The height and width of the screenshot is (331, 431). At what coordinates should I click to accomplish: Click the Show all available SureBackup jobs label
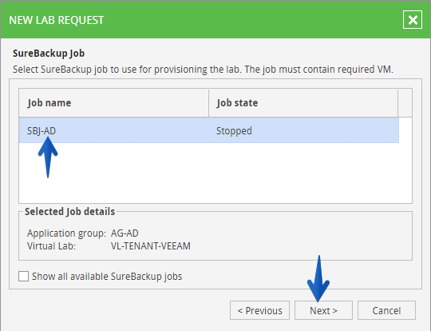click(107, 276)
